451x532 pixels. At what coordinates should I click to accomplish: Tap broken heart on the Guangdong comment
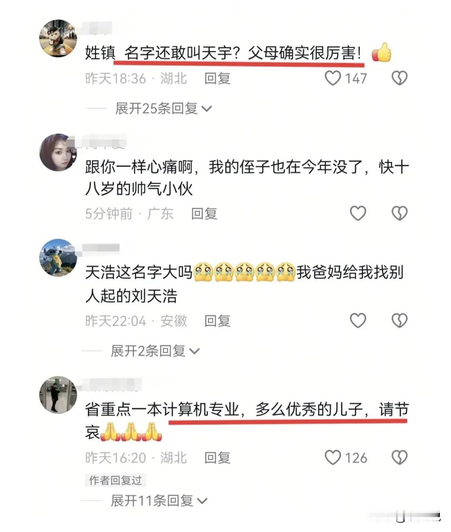click(399, 213)
